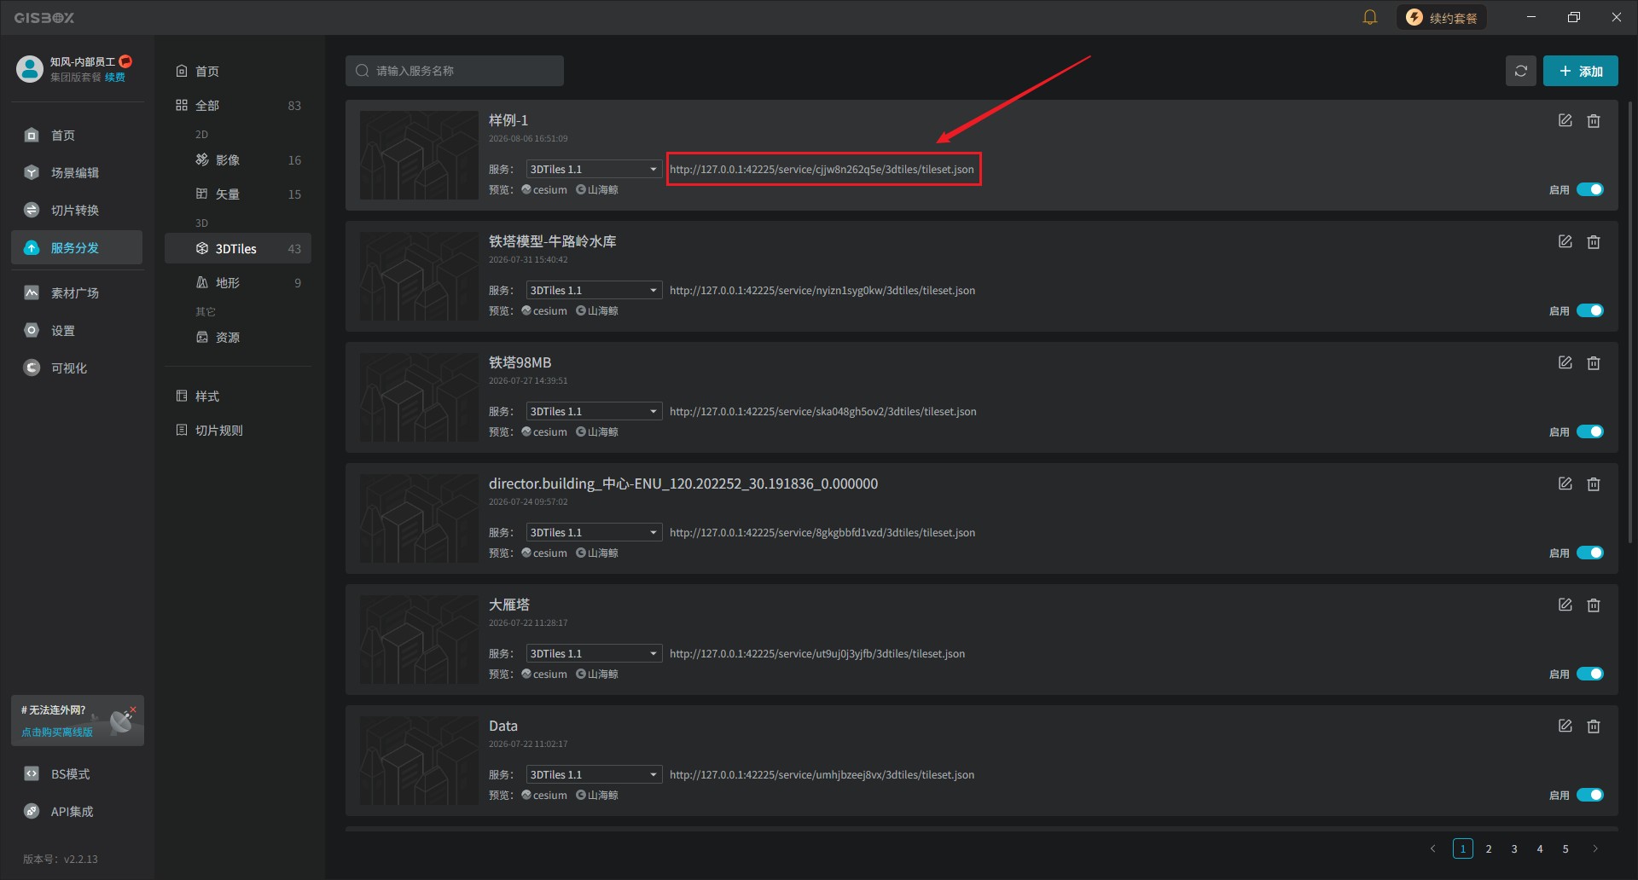This screenshot has height=880, width=1638.
Task: Edit the Data service
Action: click(1565, 727)
